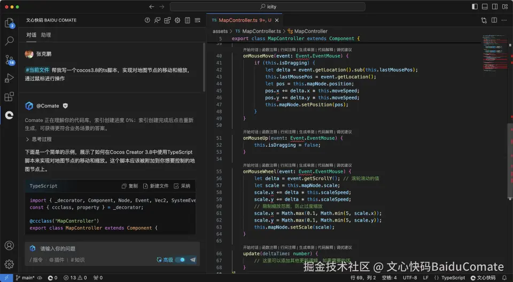Toggle the bottom panel visibility
This screenshot has width=513, height=282.
click(x=485, y=6)
